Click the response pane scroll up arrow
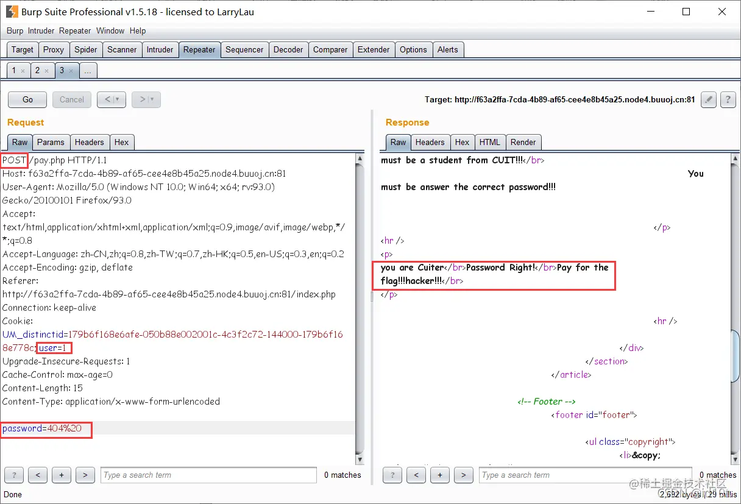Screen dimensions: 741x504 pyautogui.click(x=736, y=158)
